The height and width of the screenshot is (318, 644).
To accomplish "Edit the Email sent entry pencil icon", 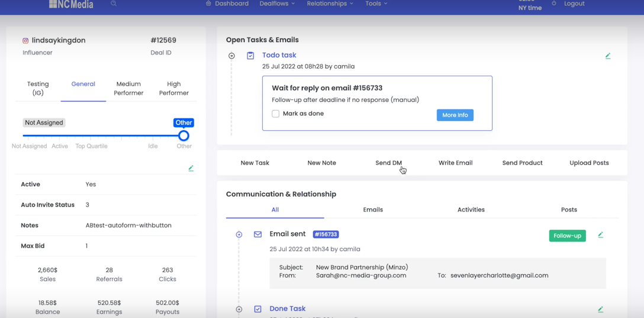I will [x=600, y=235].
